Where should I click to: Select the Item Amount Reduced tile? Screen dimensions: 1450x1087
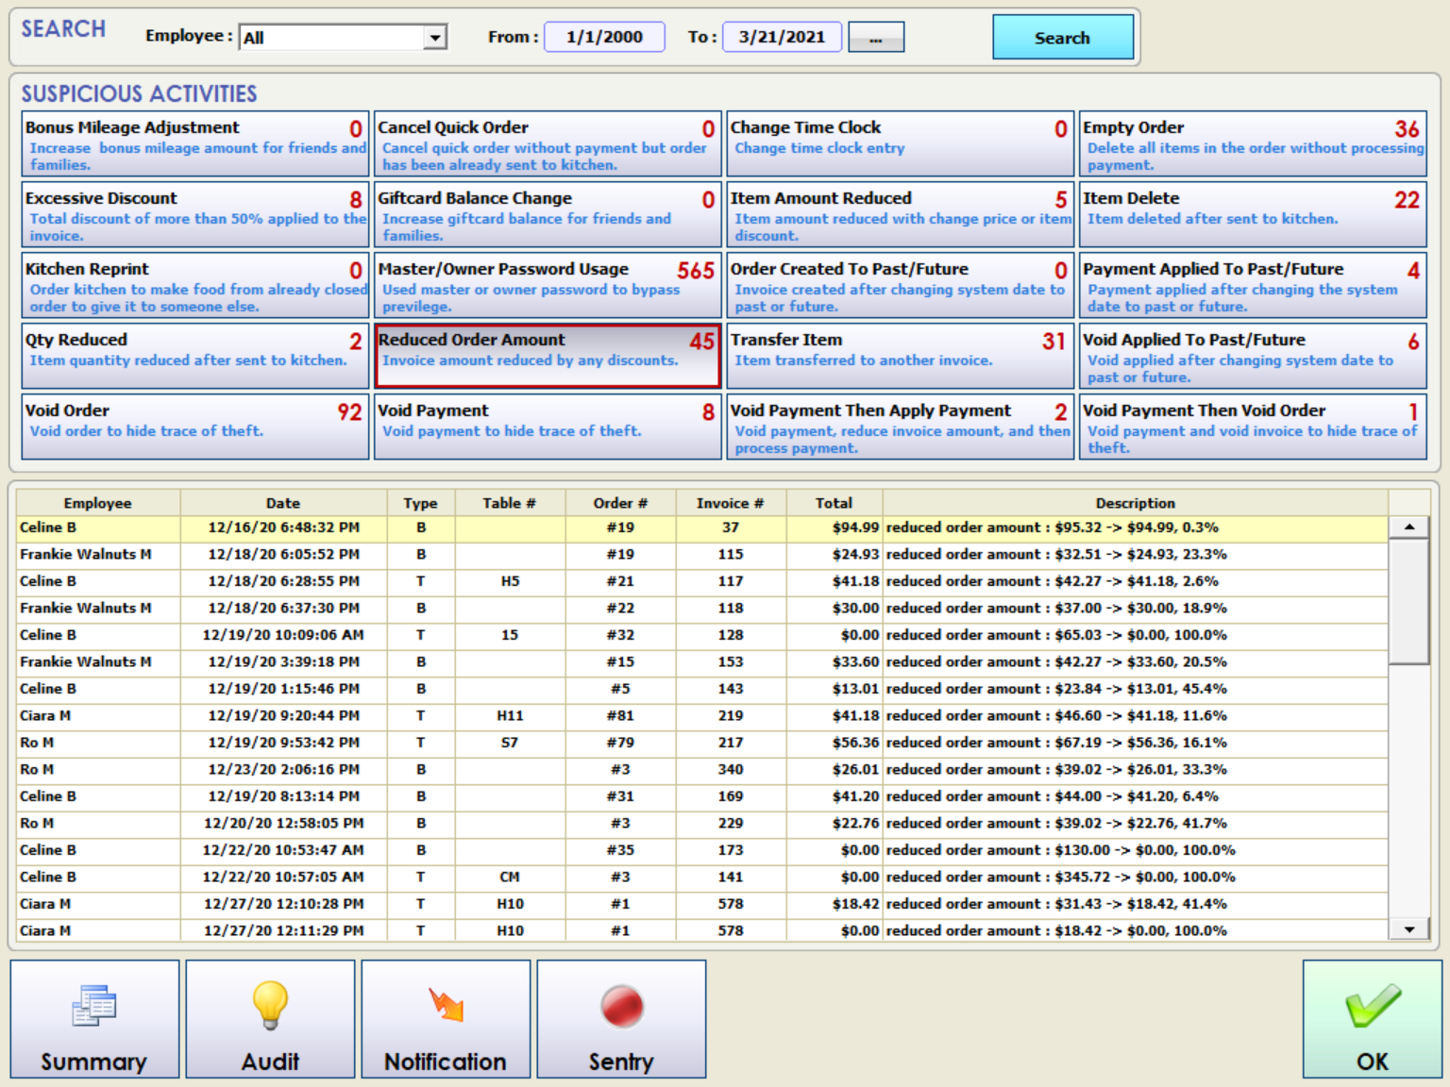pyautogui.click(x=900, y=215)
